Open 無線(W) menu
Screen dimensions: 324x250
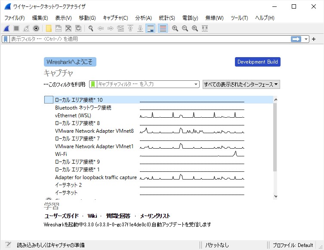(x=214, y=18)
